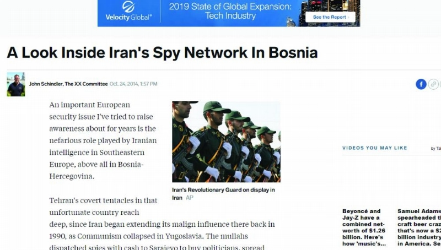This screenshot has width=441, height=250.
Task: Click the first paragraph of article text
Action: pyautogui.click(x=103, y=140)
